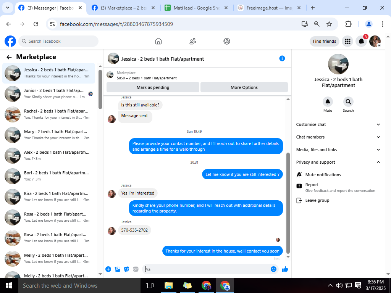Open the Facebook Home icon
Screen dimensions: 391x293
click(158, 41)
